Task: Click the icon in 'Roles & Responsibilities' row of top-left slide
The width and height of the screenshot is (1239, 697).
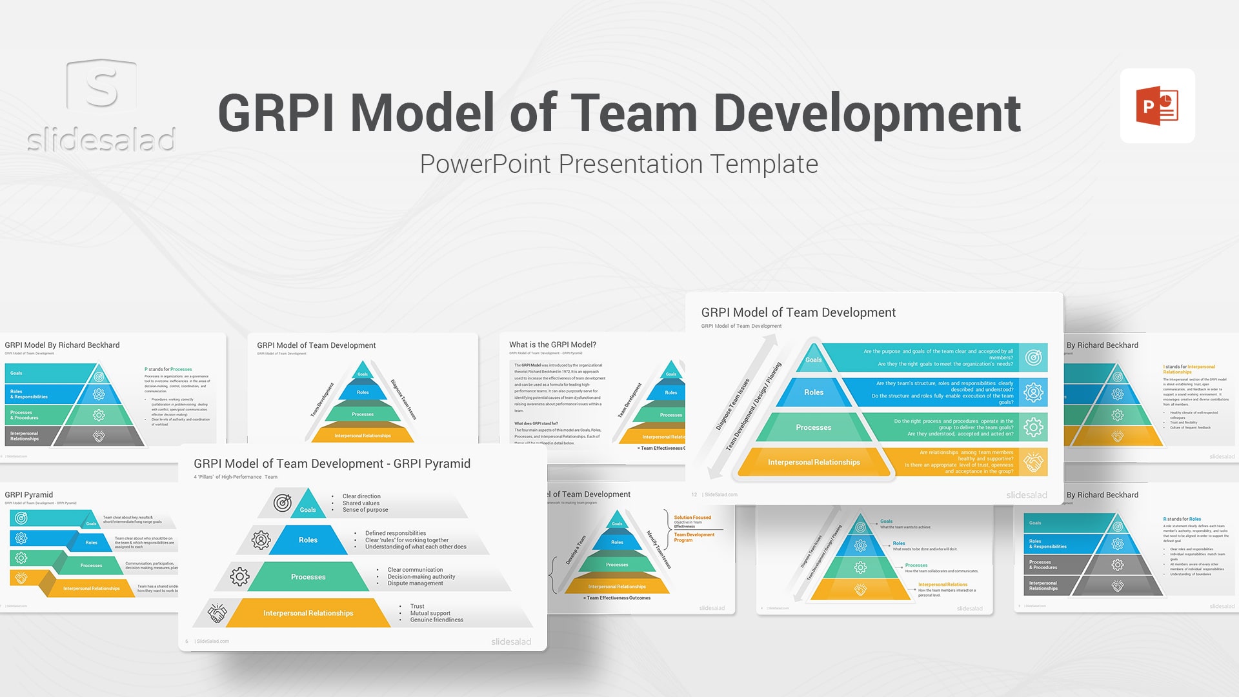Action: click(x=99, y=394)
